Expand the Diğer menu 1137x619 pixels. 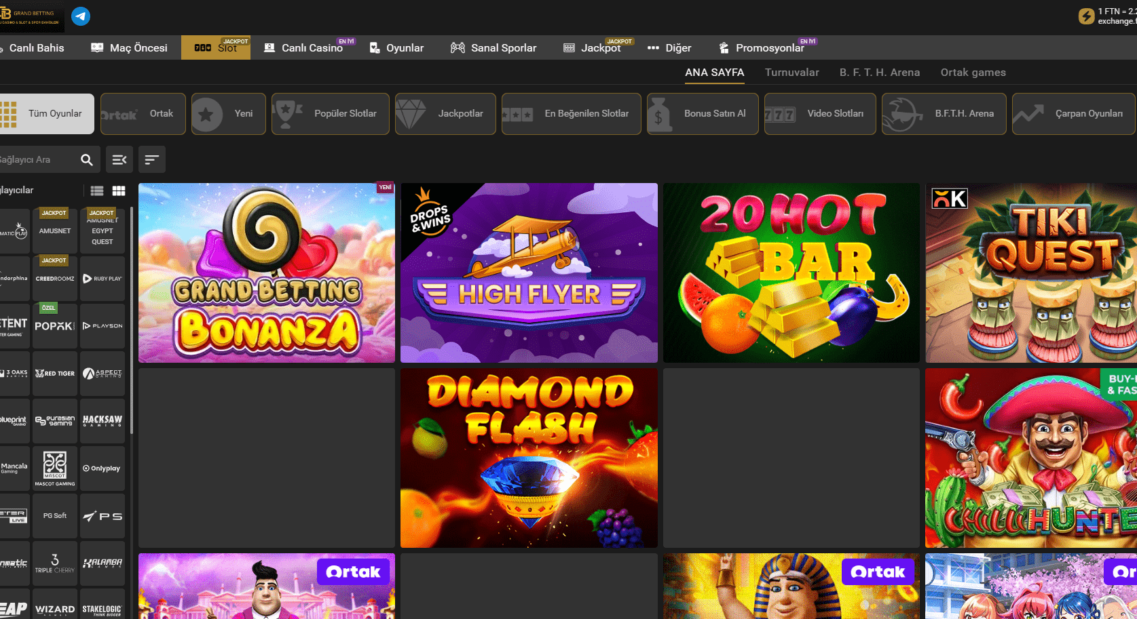(669, 48)
